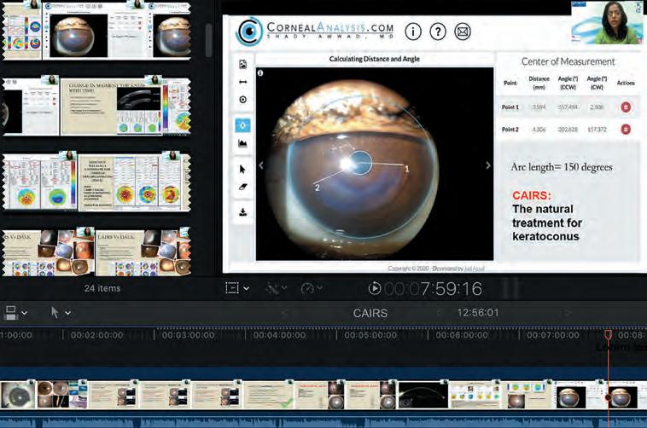Select the load image tool in sidebar
Viewport: 647px width, 428px height.
point(242,64)
